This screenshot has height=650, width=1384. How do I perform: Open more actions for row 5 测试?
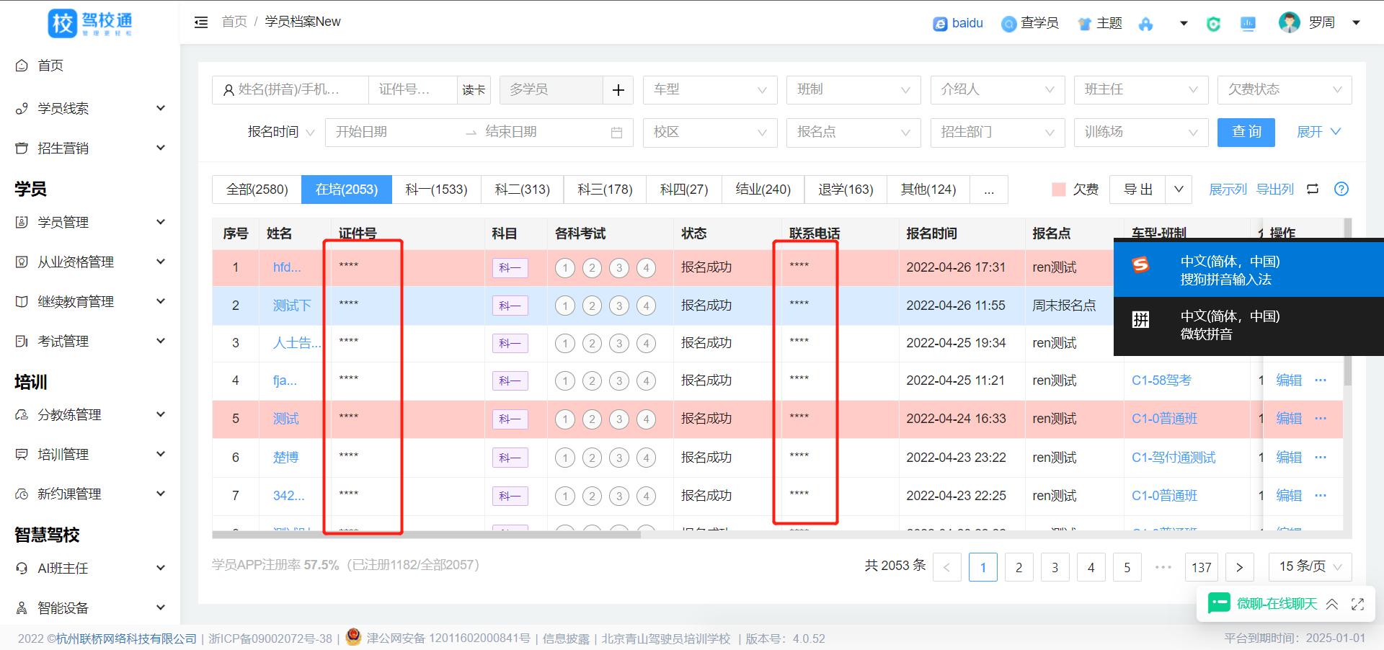tap(1321, 418)
